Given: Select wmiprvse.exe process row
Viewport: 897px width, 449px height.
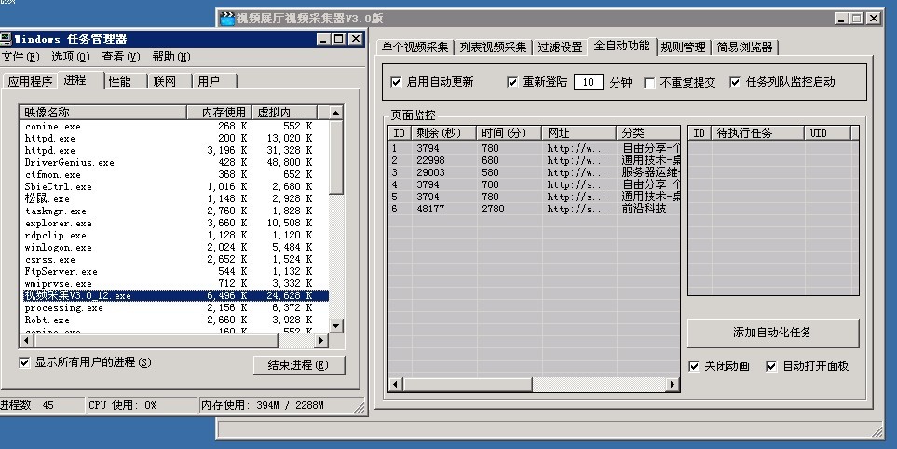Looking at the screenshot, I should click(x=176, y=284).
